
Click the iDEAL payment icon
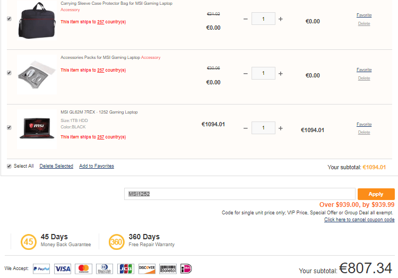pos(186,269)
